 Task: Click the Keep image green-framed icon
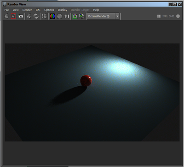75,16
